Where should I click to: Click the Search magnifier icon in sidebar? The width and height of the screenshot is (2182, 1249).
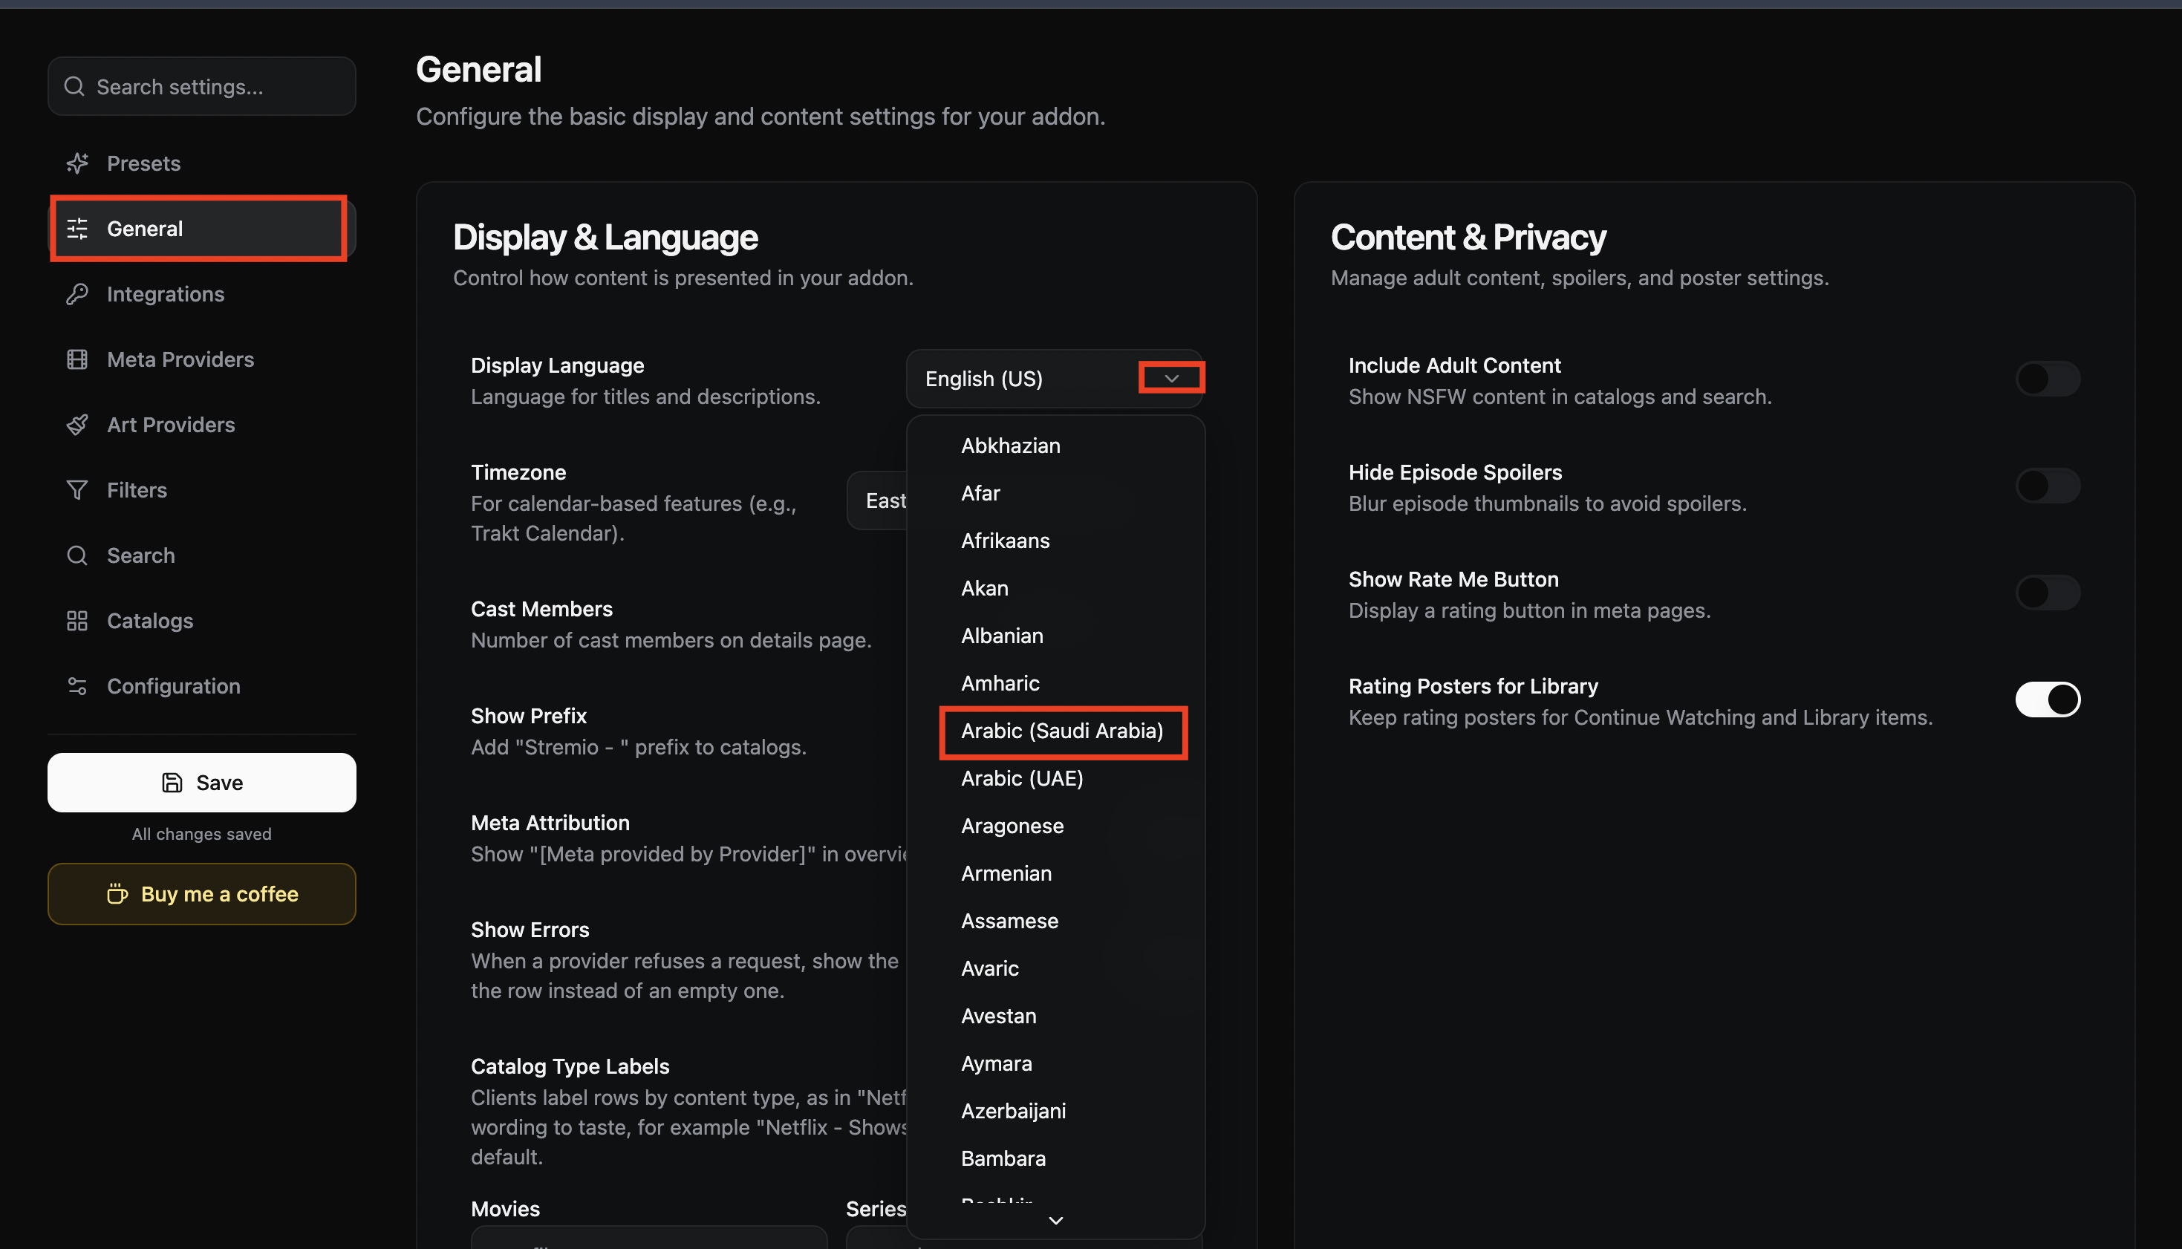77,555
